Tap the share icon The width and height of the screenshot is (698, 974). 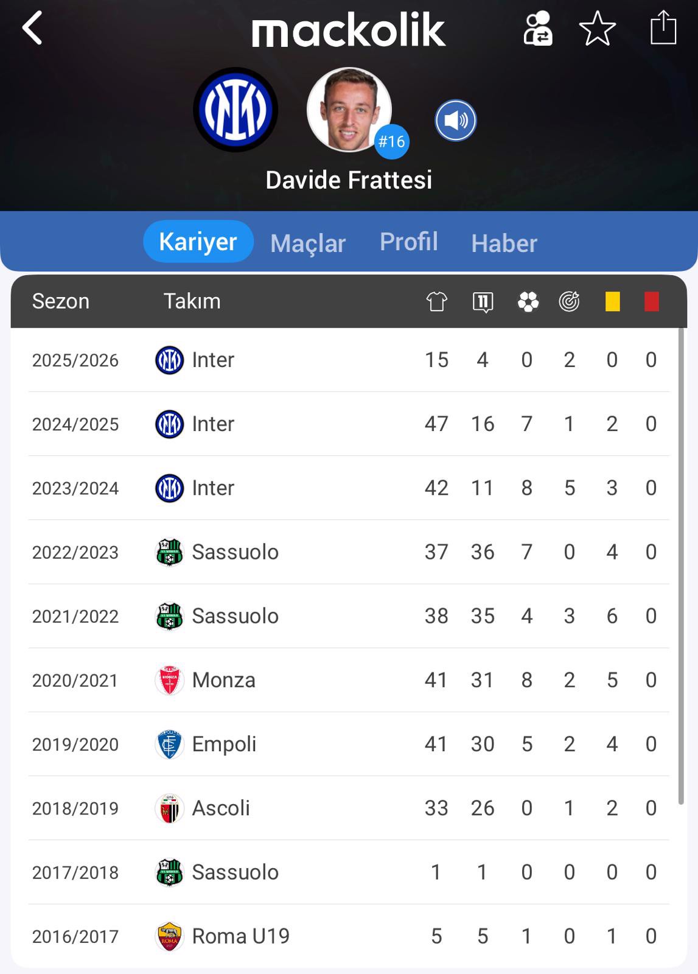point(663,29)
